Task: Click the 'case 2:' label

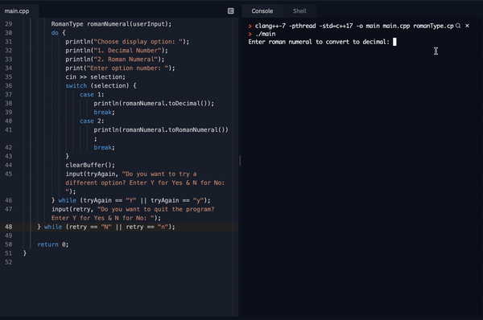Action: click(92, 121)
